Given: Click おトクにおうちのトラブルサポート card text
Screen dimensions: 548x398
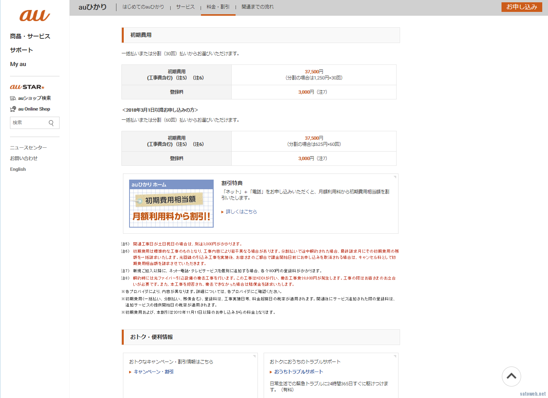Looking at the screenshot, I should pyautogui.click(x=305, y=362).
